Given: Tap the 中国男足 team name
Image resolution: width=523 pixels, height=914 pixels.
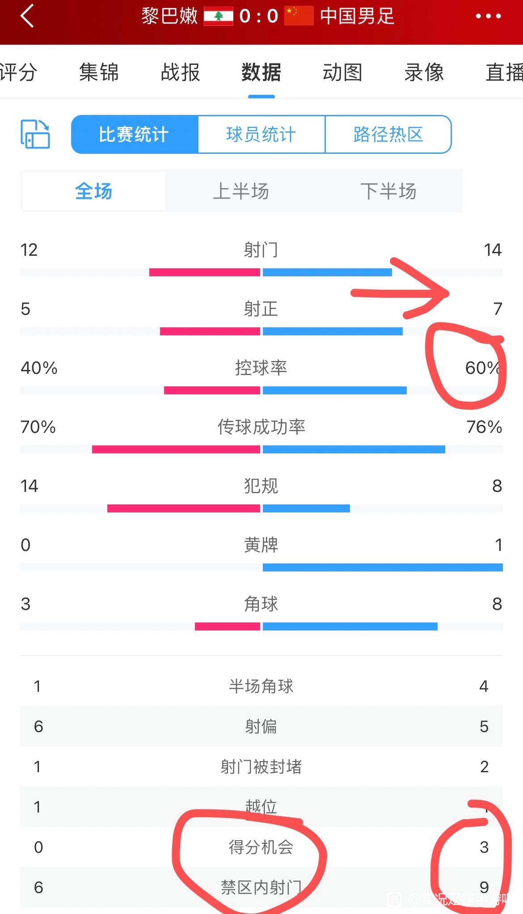Looking at the screenshot, I should click(x=357, y=17).
